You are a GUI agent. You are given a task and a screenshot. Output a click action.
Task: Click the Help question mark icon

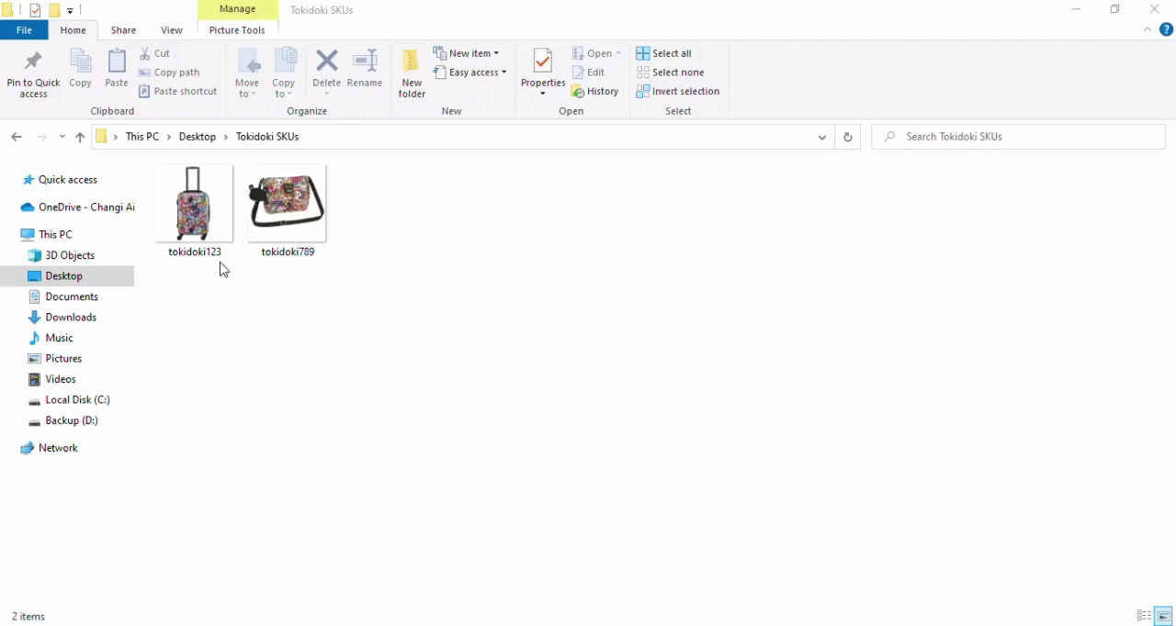tap(1166, 30)
